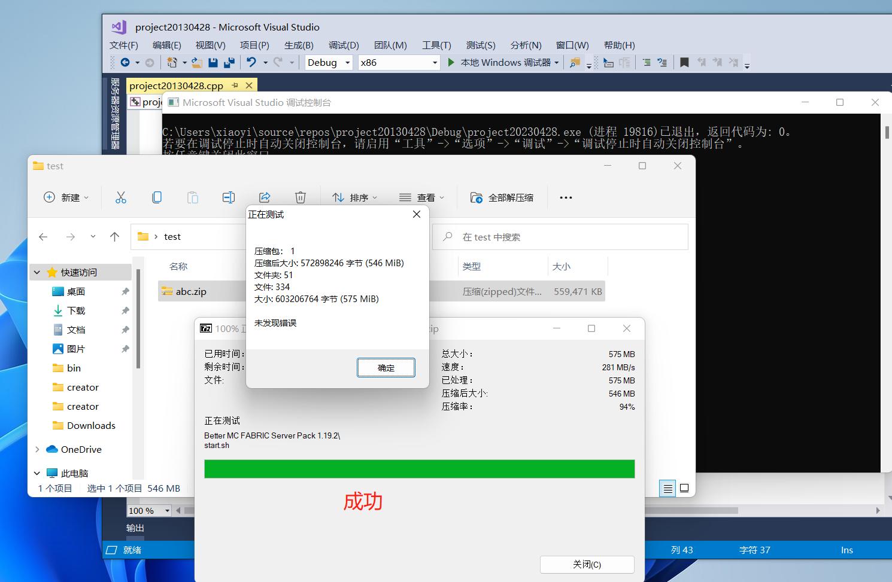The height and width of the screenshot is (582, 892).
Task: Click the rename icon in Explorer toolbar
Action: tap(229, 197)
